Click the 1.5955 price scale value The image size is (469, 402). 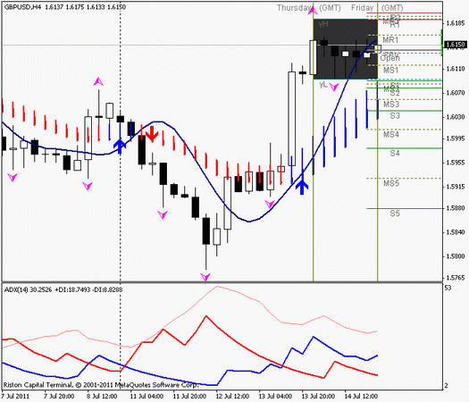tap(456, 163)
